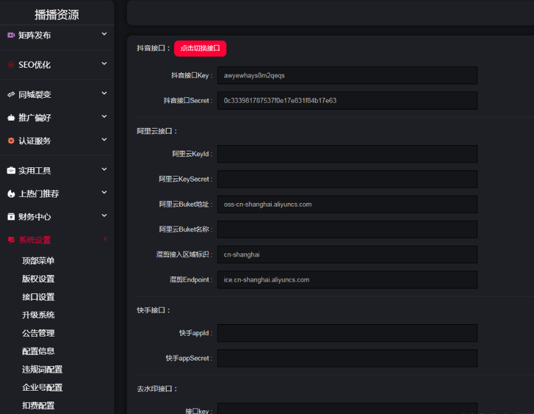Click the 推广偏好 sidebar icon
Viewport: 534px width, 414px height.
click(x=11, y=117)
